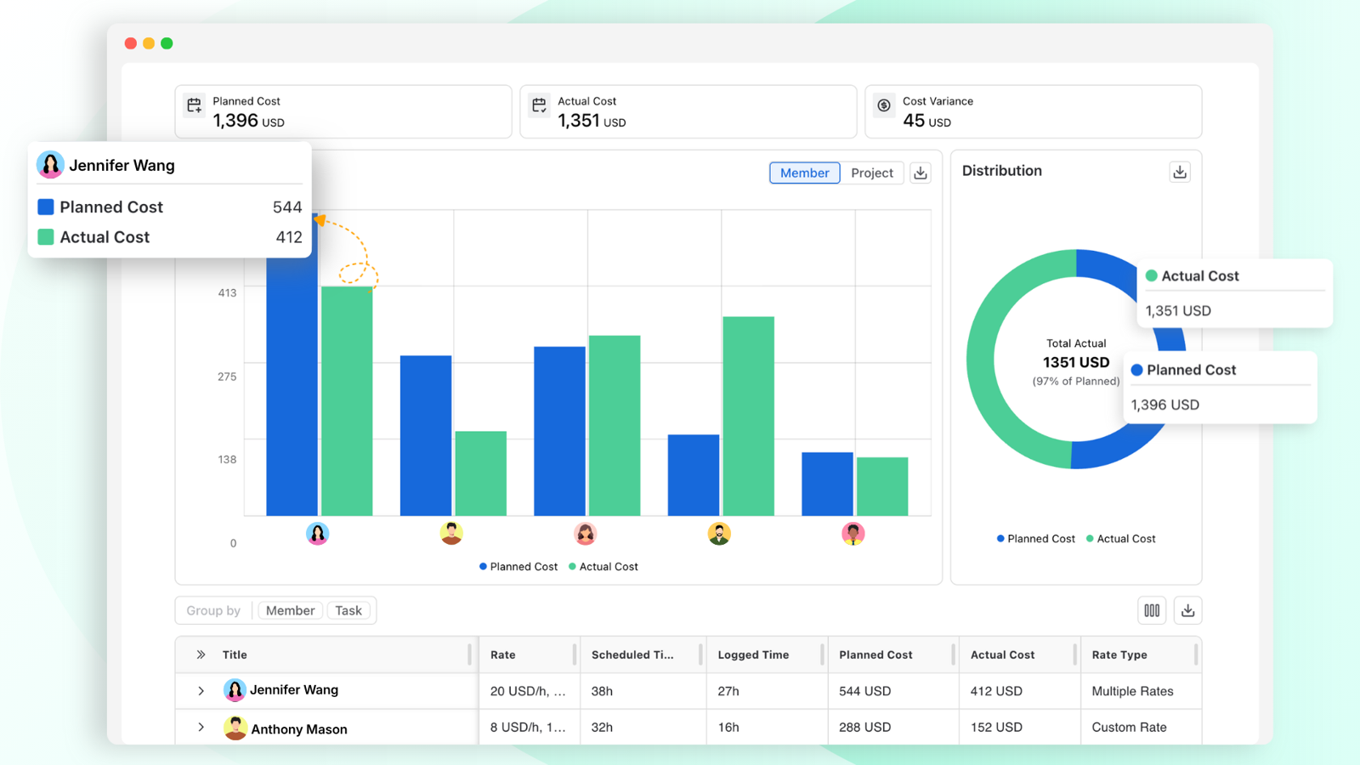This screenshot has height=765, width=1360.
Task: Download the cost table data
Action: tap(1188, 610)
